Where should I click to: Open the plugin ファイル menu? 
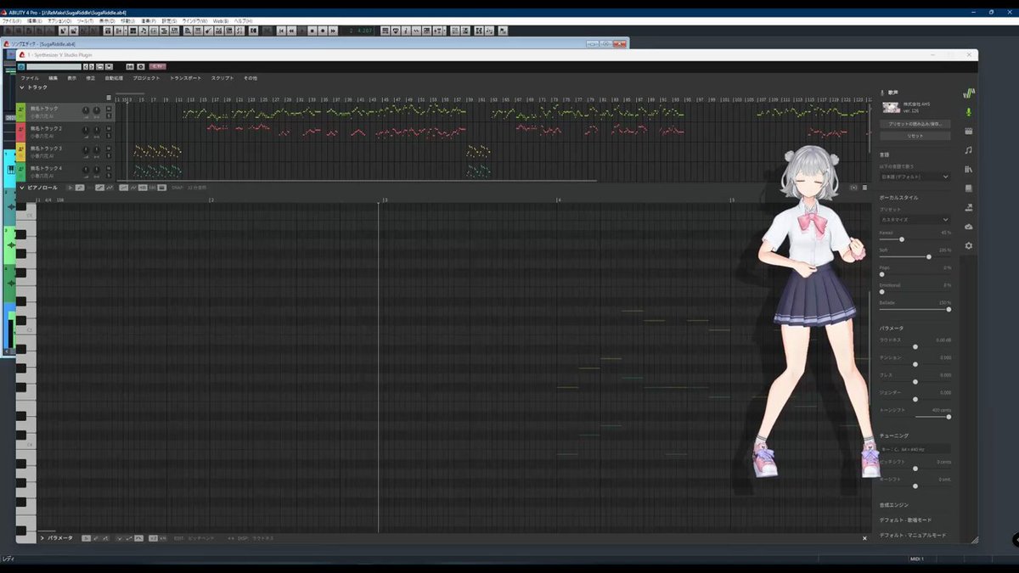pyautogui.click(x=30, y=78)
